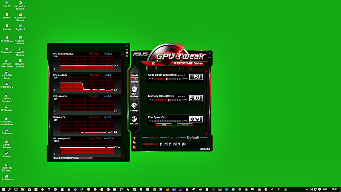Click the GPU Voltage graph

coord(87,147)
